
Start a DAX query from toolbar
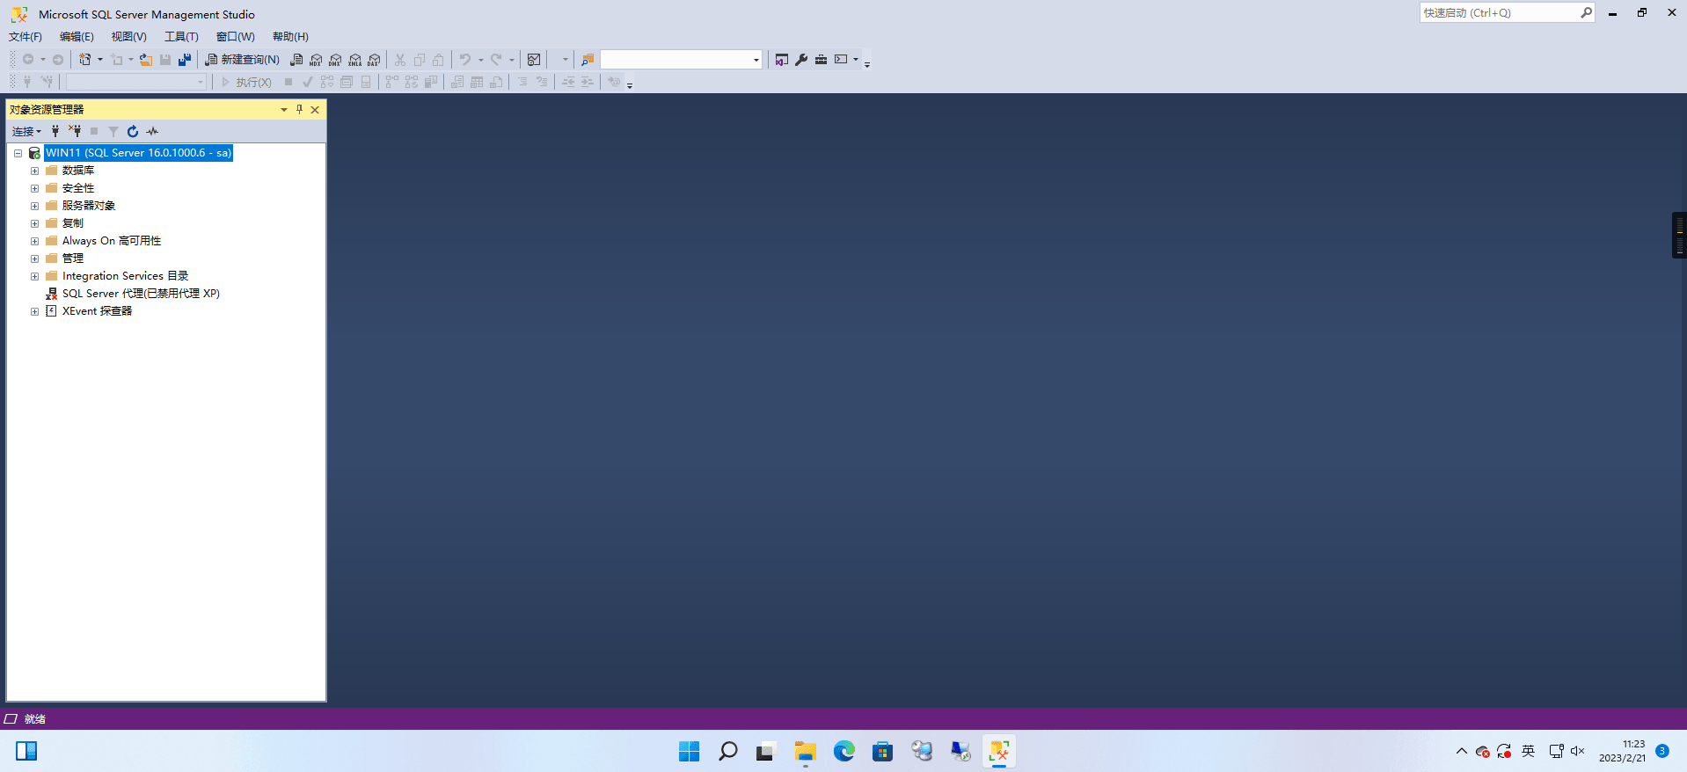[x=375, y=60]
